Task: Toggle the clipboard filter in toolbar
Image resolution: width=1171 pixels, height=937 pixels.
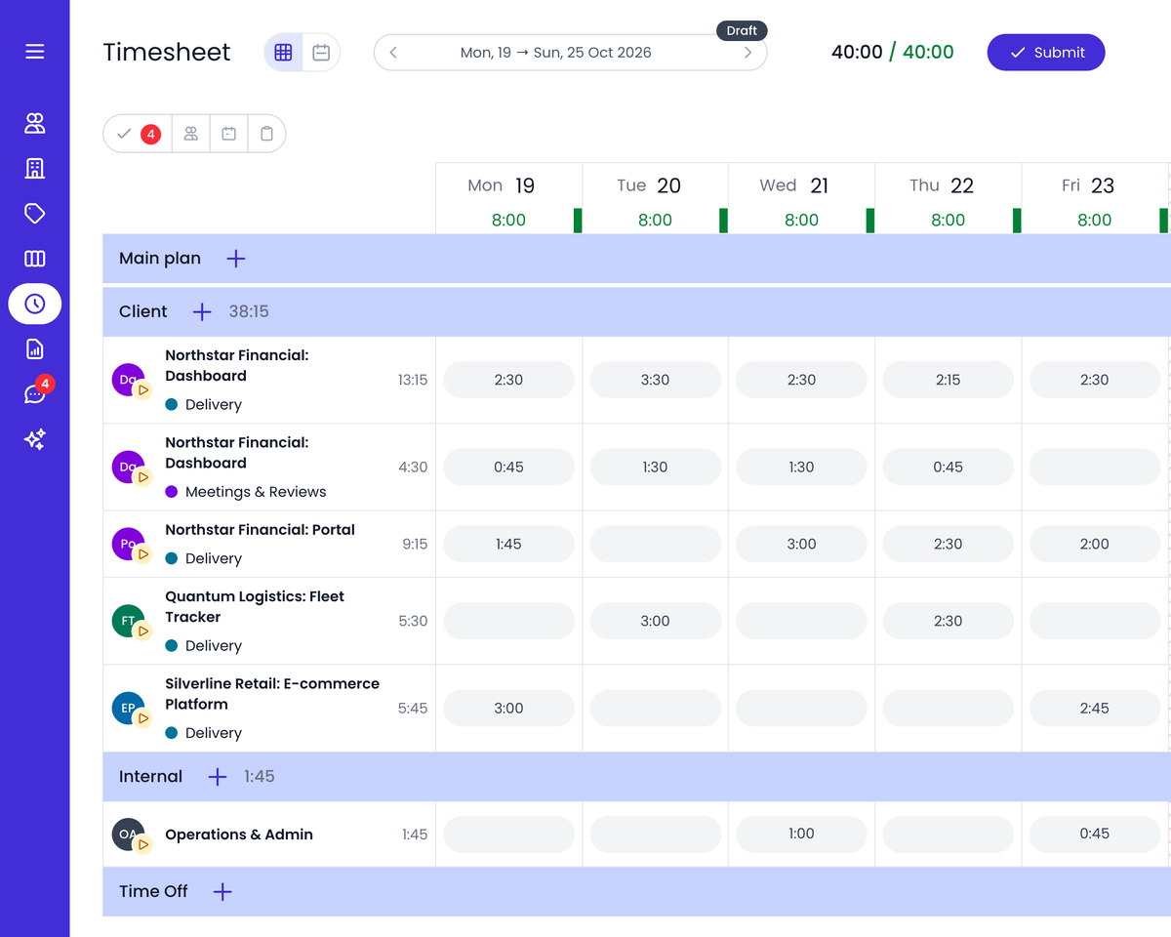Action: [x=266, y=134]
